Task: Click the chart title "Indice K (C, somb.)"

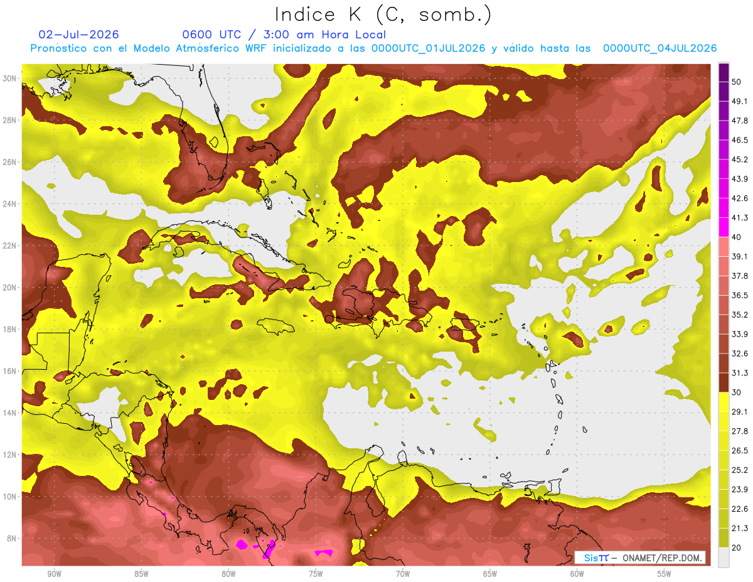Action: pos(383,14)
